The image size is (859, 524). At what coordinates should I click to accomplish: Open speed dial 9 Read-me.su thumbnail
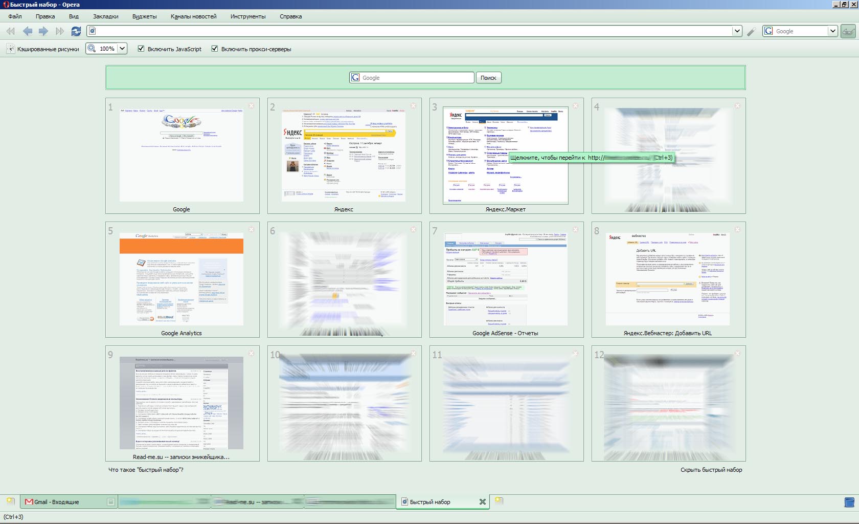(x=182, y=402)
